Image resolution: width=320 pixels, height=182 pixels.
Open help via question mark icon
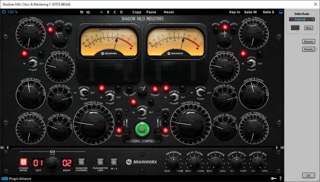point(280,178)
